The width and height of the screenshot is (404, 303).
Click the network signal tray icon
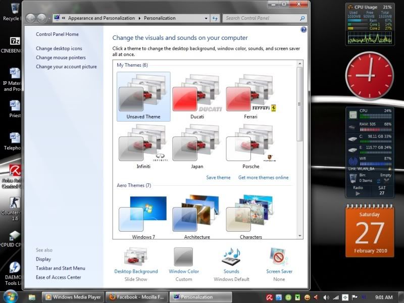pyautogui.click(x=335, y=297)
